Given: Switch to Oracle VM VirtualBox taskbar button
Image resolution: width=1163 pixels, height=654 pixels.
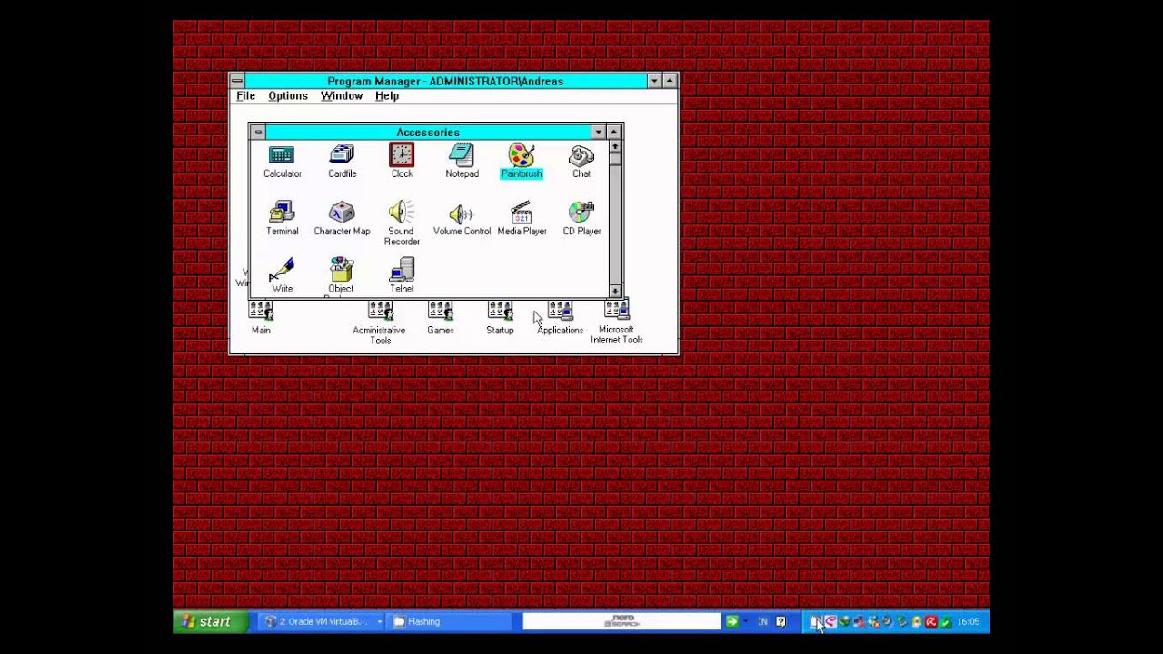Looking at the screenshot, I should (x=322, y=621).
